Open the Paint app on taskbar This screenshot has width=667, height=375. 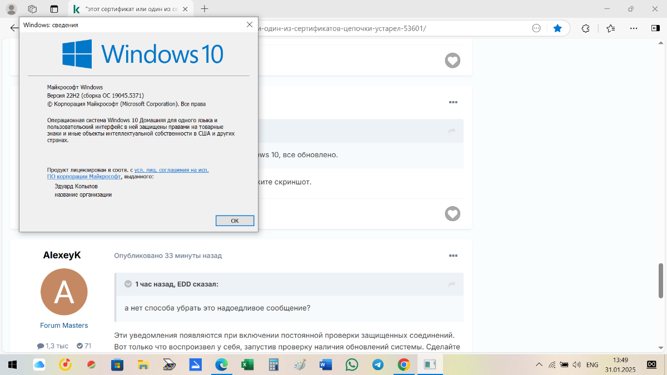click(300, 364)
